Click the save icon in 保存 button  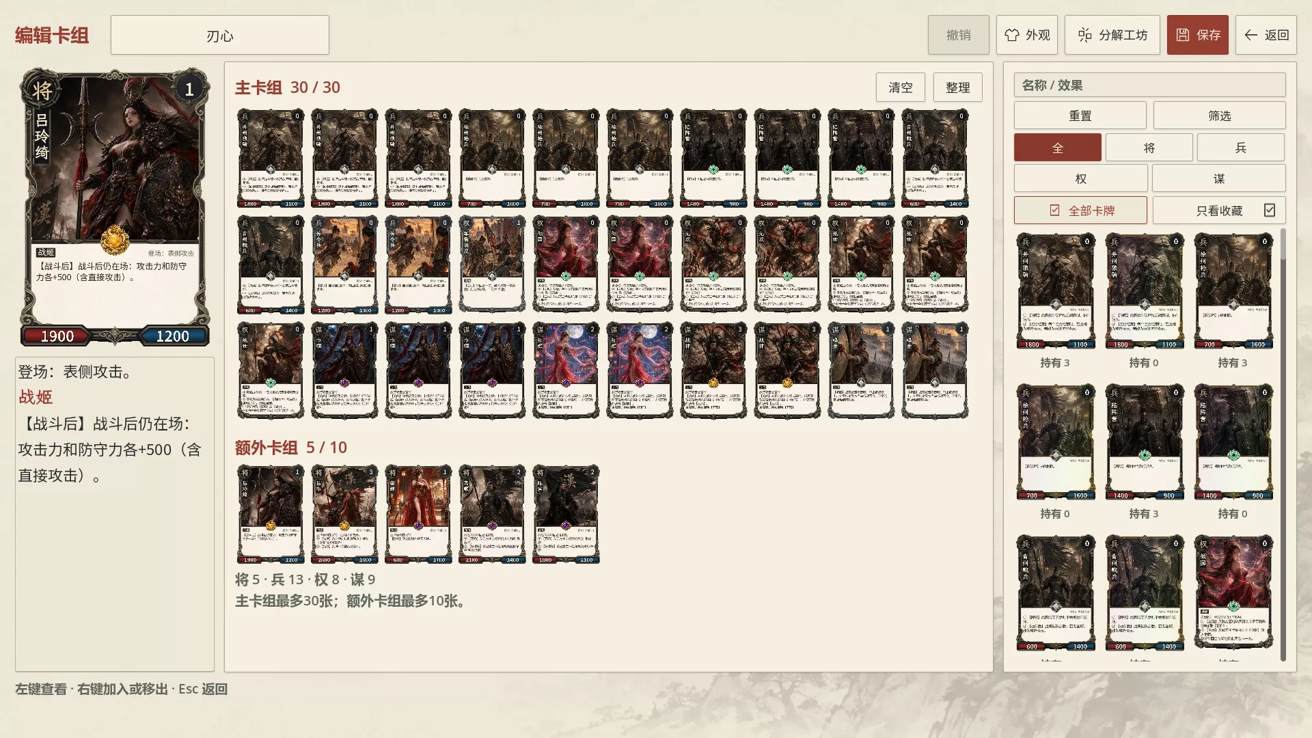pyautogui.click(x=1183, y=35)
